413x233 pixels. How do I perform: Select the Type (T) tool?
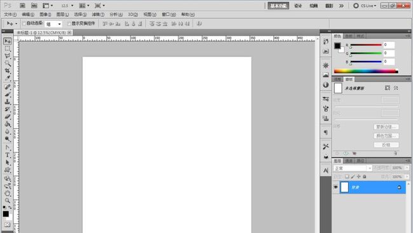(x=8, y=155)
